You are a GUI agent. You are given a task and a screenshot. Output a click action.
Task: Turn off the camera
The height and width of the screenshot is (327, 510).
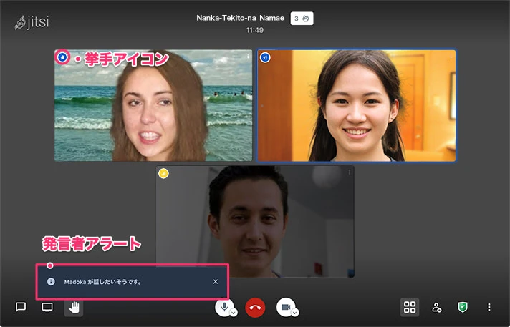(x=285, y=306)
